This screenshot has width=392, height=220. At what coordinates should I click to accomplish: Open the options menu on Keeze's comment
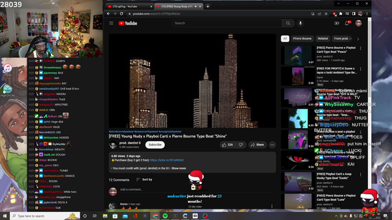click(x=272, y=207)
